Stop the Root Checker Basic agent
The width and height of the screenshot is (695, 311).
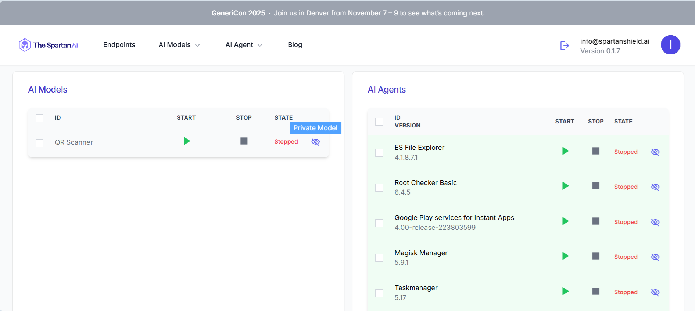(x=595, y=186)
